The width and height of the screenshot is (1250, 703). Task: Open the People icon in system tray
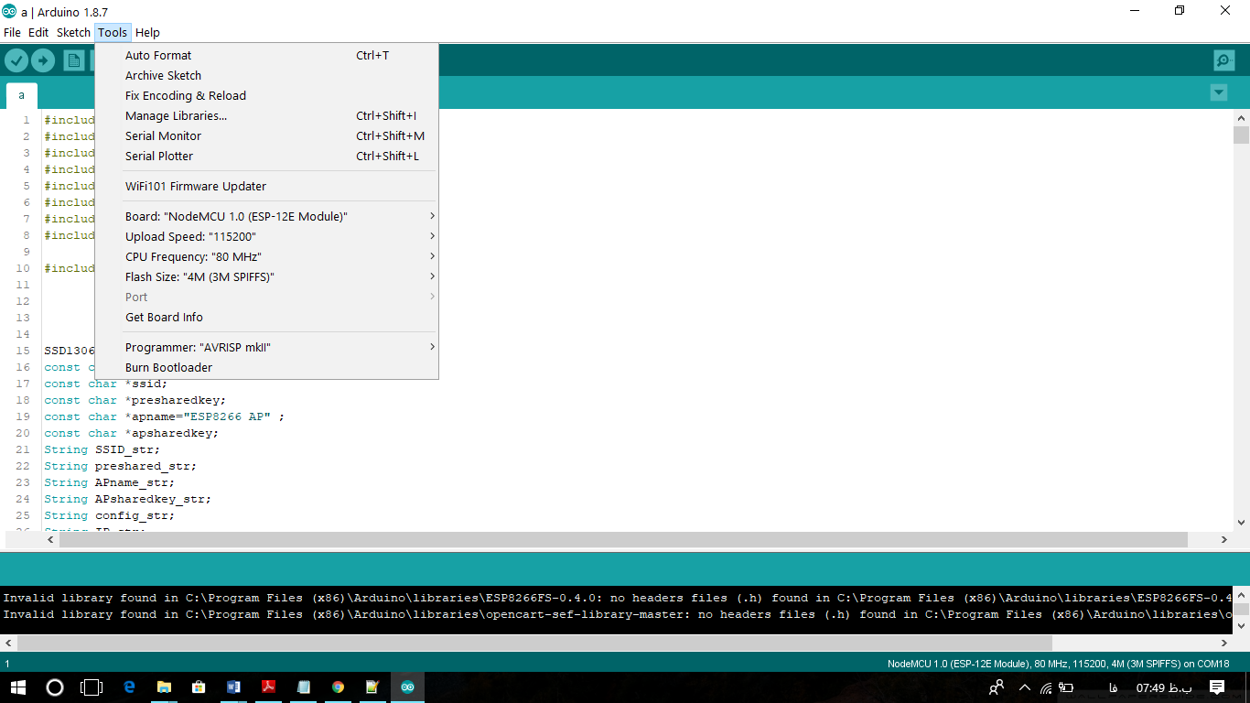(x=997, y=687)
